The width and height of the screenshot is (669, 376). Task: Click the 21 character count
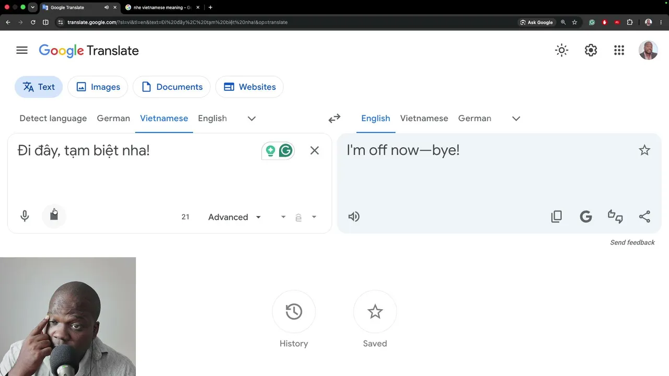tap(185, 217)
